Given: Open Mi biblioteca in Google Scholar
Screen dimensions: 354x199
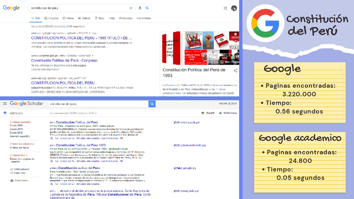Looking at the screenshot, I should (228, 113).
